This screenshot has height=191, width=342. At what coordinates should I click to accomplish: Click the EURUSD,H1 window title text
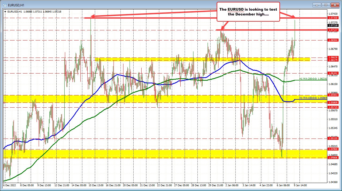click(x=15, y=5)
